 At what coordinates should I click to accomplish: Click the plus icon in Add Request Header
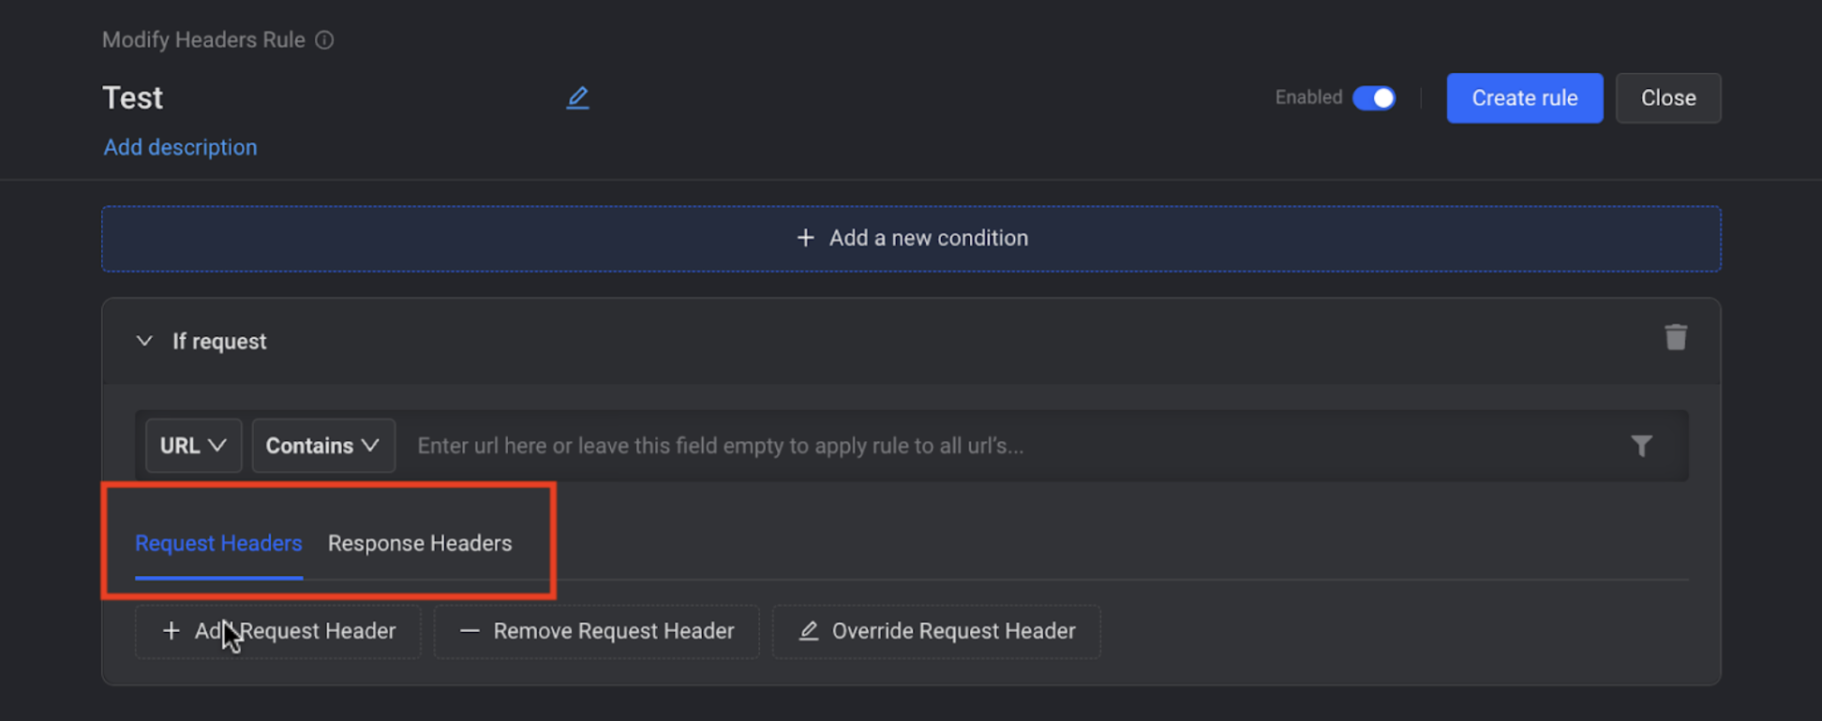click(x=171, y=631)
